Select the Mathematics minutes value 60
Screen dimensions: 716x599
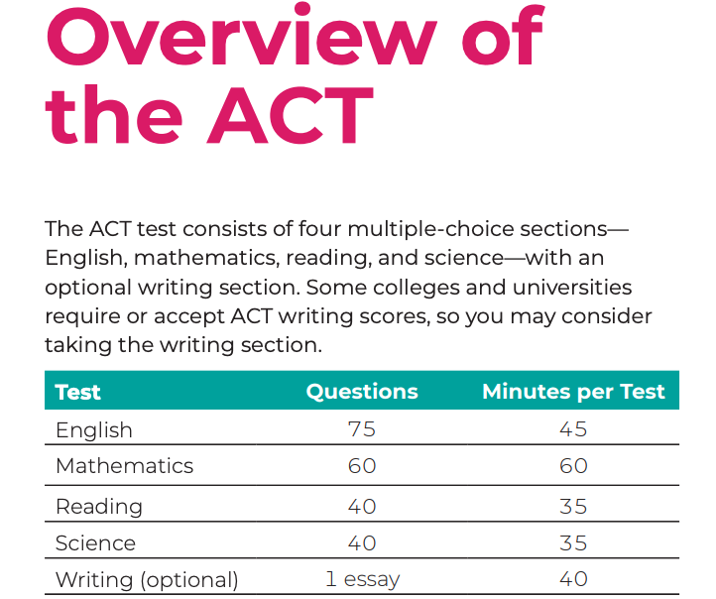pyautogui.click(x=573, y=466)
